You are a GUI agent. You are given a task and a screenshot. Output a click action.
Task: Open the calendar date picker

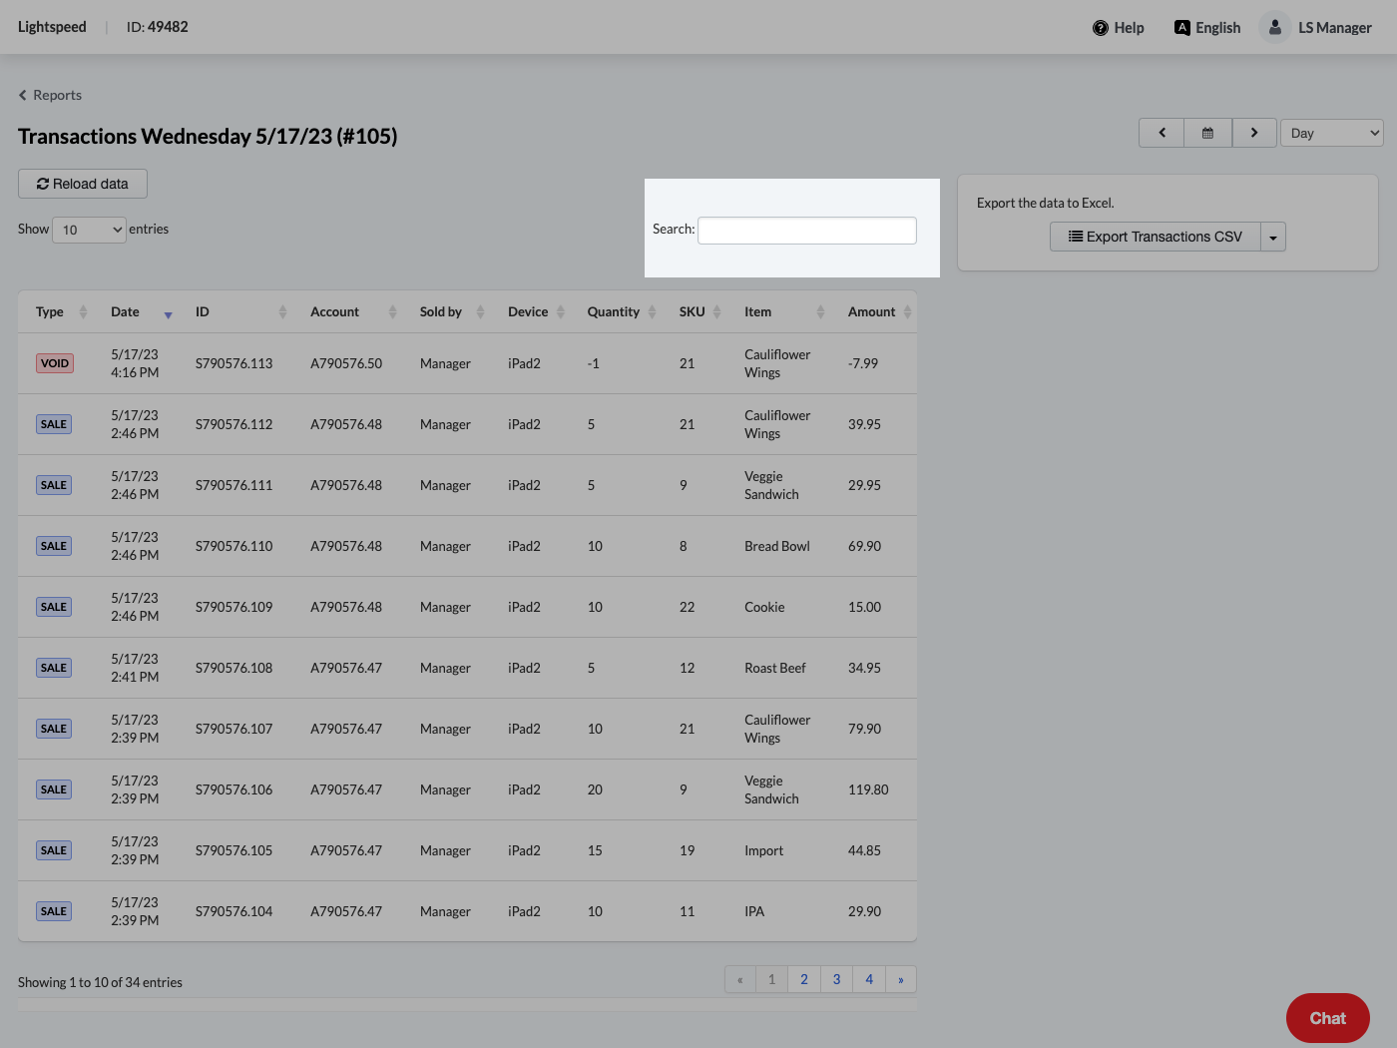[x=1207, y=133]
